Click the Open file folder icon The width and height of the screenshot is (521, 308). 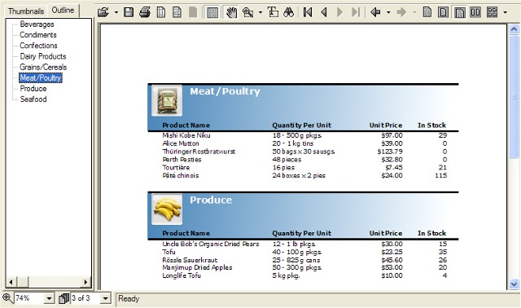coord(103,13)
